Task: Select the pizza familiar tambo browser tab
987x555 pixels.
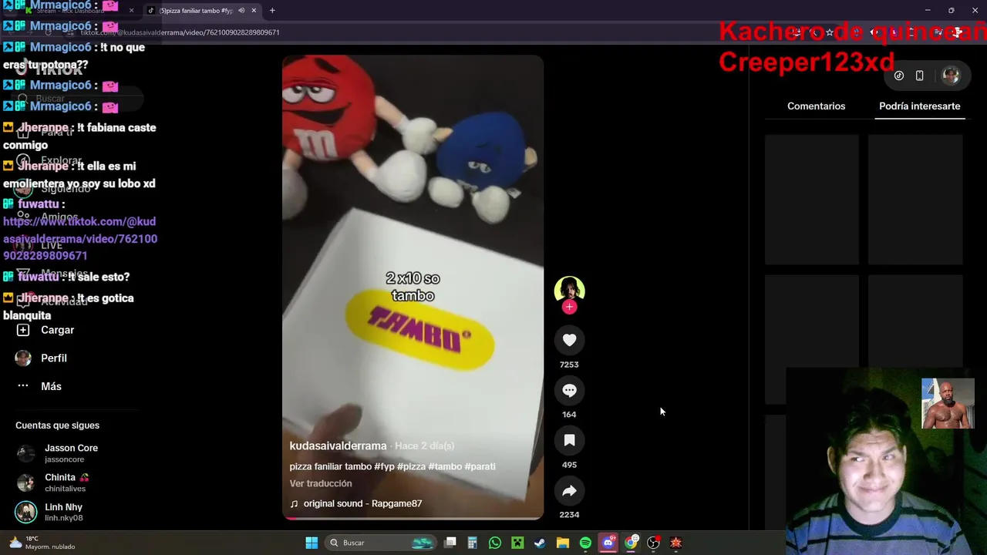Action: pyautogui.click(x=200, y=11)
